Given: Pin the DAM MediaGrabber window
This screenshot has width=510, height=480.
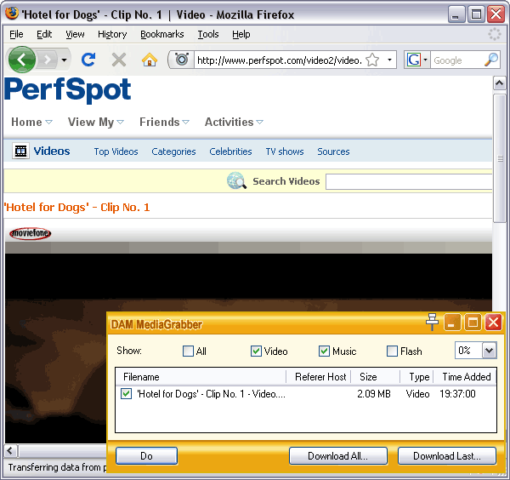Looking at the screenshot, I should (432, 322).
